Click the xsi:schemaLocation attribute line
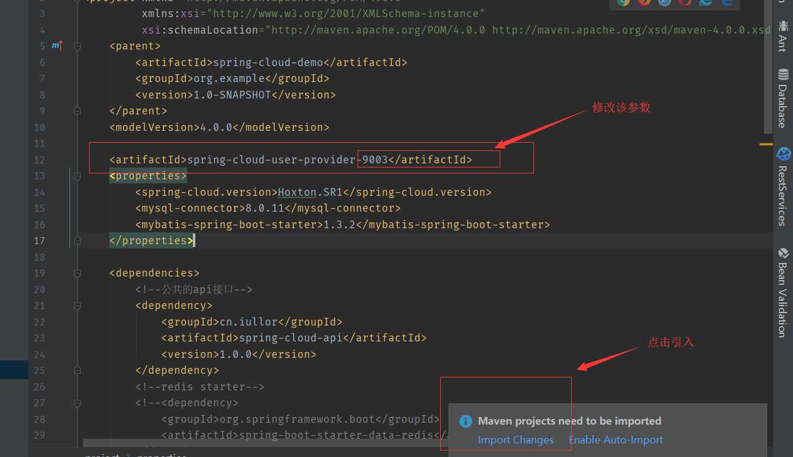The height and width of the screenshot is (457, 793). 456,29
